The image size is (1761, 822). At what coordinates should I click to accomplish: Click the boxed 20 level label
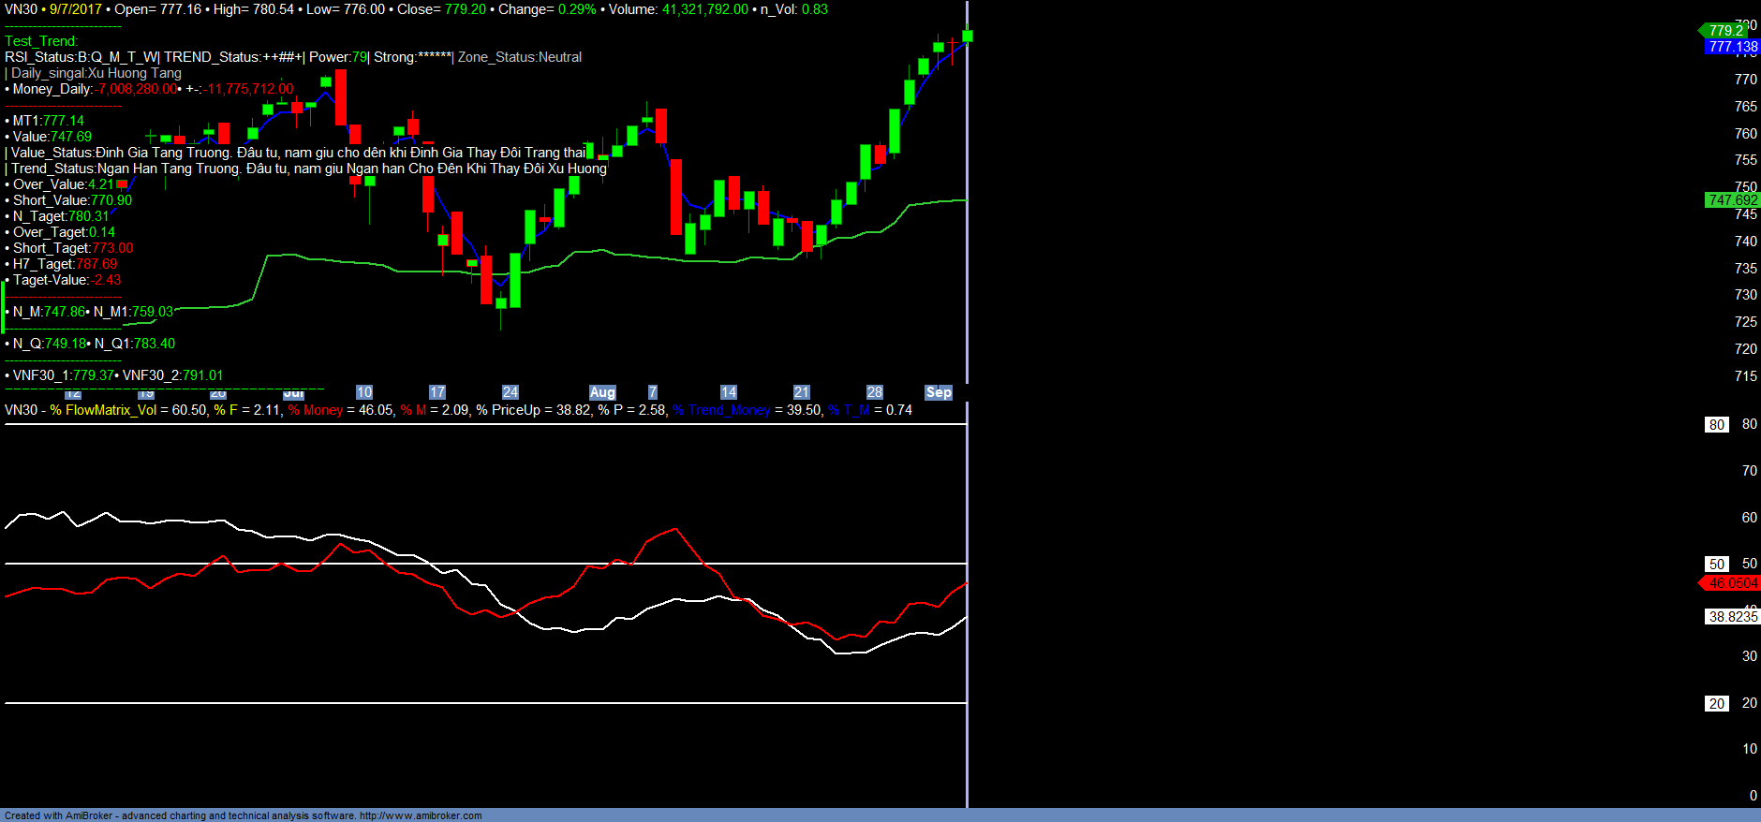[1716, 704]
